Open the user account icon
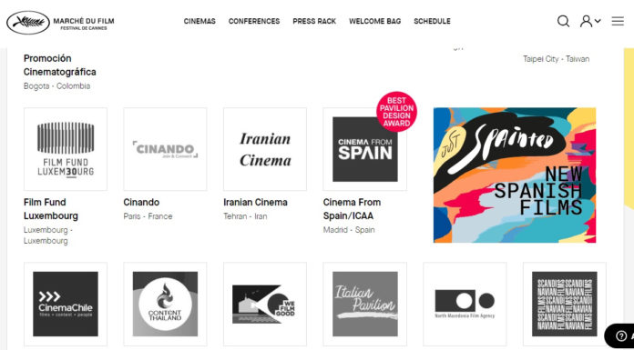Viewport: 634px width, 350px height. (586, 21)
